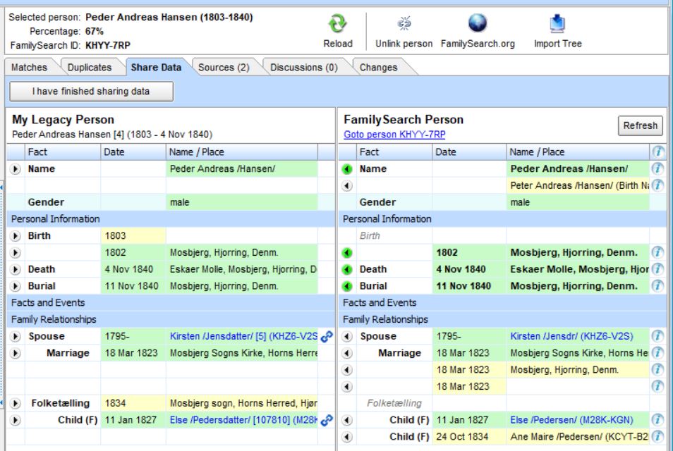Switch to the Duplicates tab
The image size is (673, 451).
click(x=90, y=68)
